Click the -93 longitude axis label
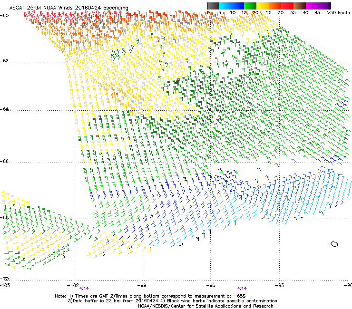The image size is (352, 309). tap(280, 285)
